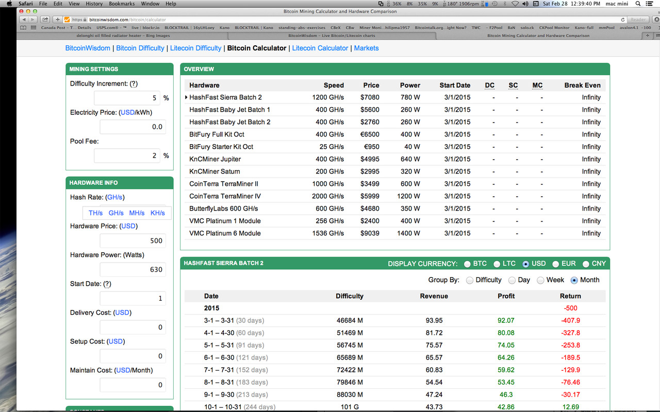Click the Bluetooth menu bar icon
This screenshot has width=660, height=412.
(504, 4)
